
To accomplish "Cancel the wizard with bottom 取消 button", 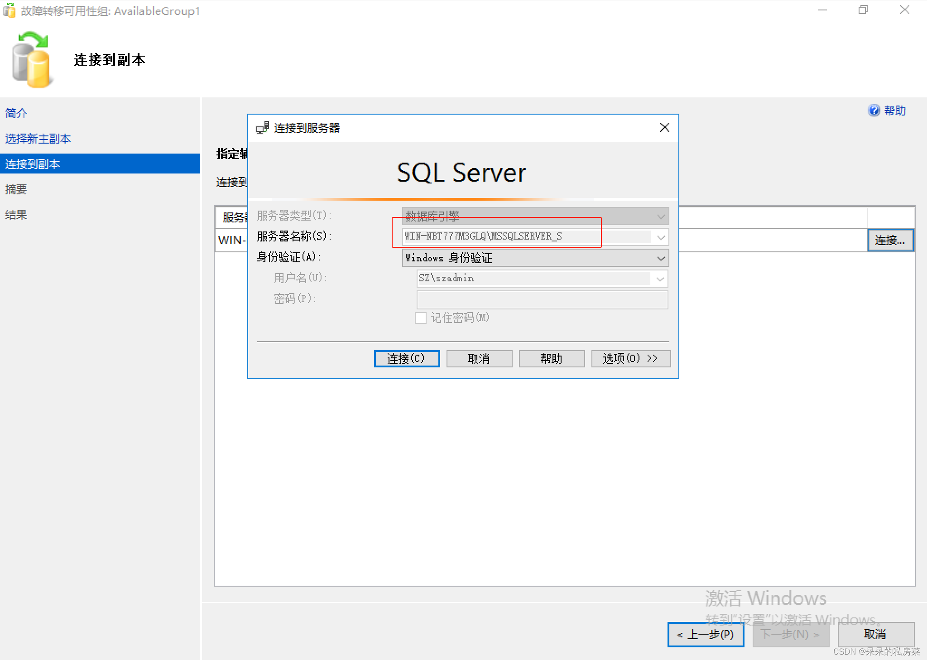I will (x=875, y=634).
